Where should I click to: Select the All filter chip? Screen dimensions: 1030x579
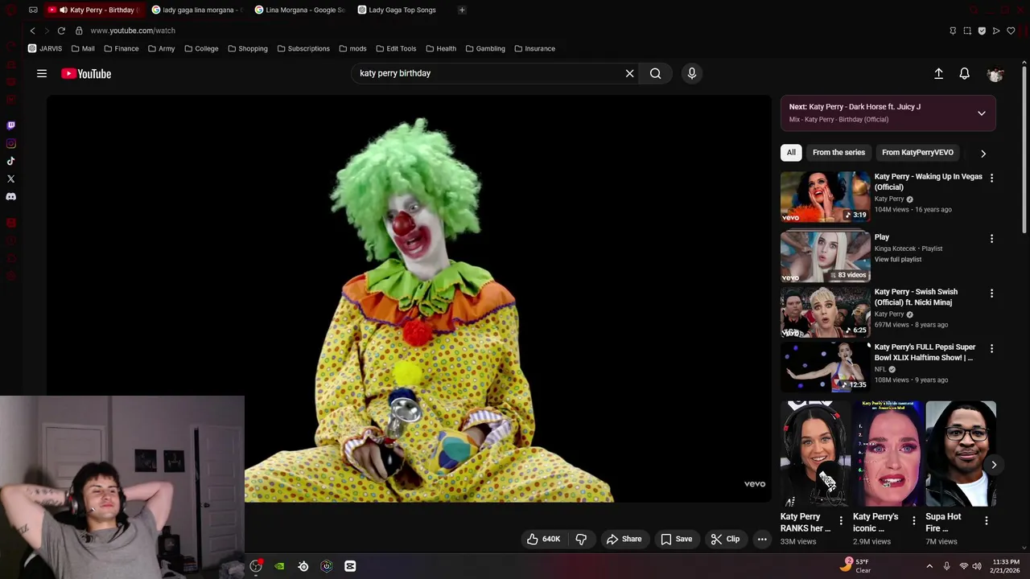(x=791, y=152)
